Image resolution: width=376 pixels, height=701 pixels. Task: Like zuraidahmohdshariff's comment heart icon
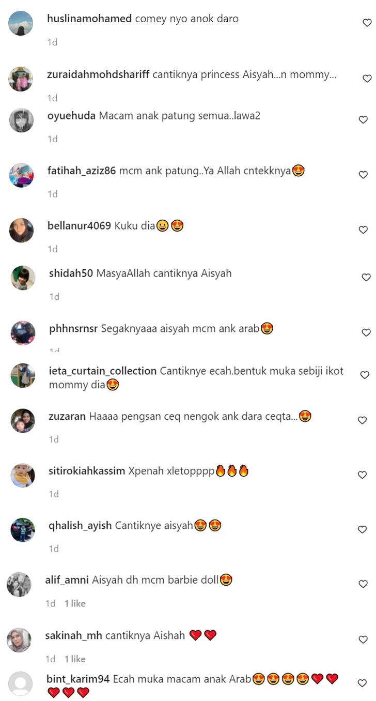click(367, 79)
